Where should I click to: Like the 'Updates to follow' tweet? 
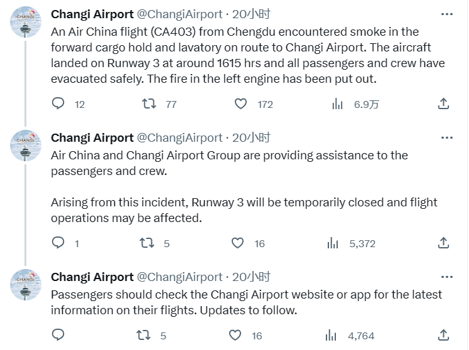coord(235,335)
